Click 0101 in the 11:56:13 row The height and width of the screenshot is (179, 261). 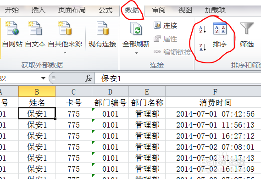tap(110, 125)
